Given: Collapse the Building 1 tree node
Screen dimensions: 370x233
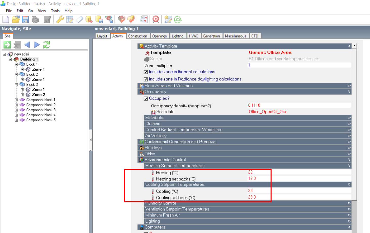Looking at the screenshot, I should 10,59.
